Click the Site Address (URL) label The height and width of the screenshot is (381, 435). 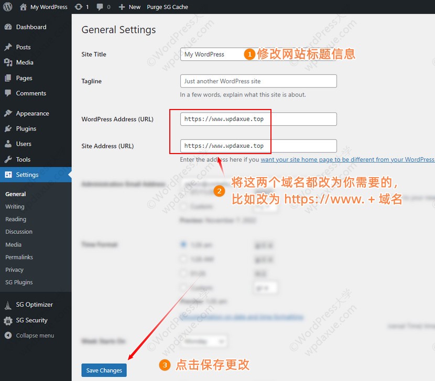pos(107,146)
